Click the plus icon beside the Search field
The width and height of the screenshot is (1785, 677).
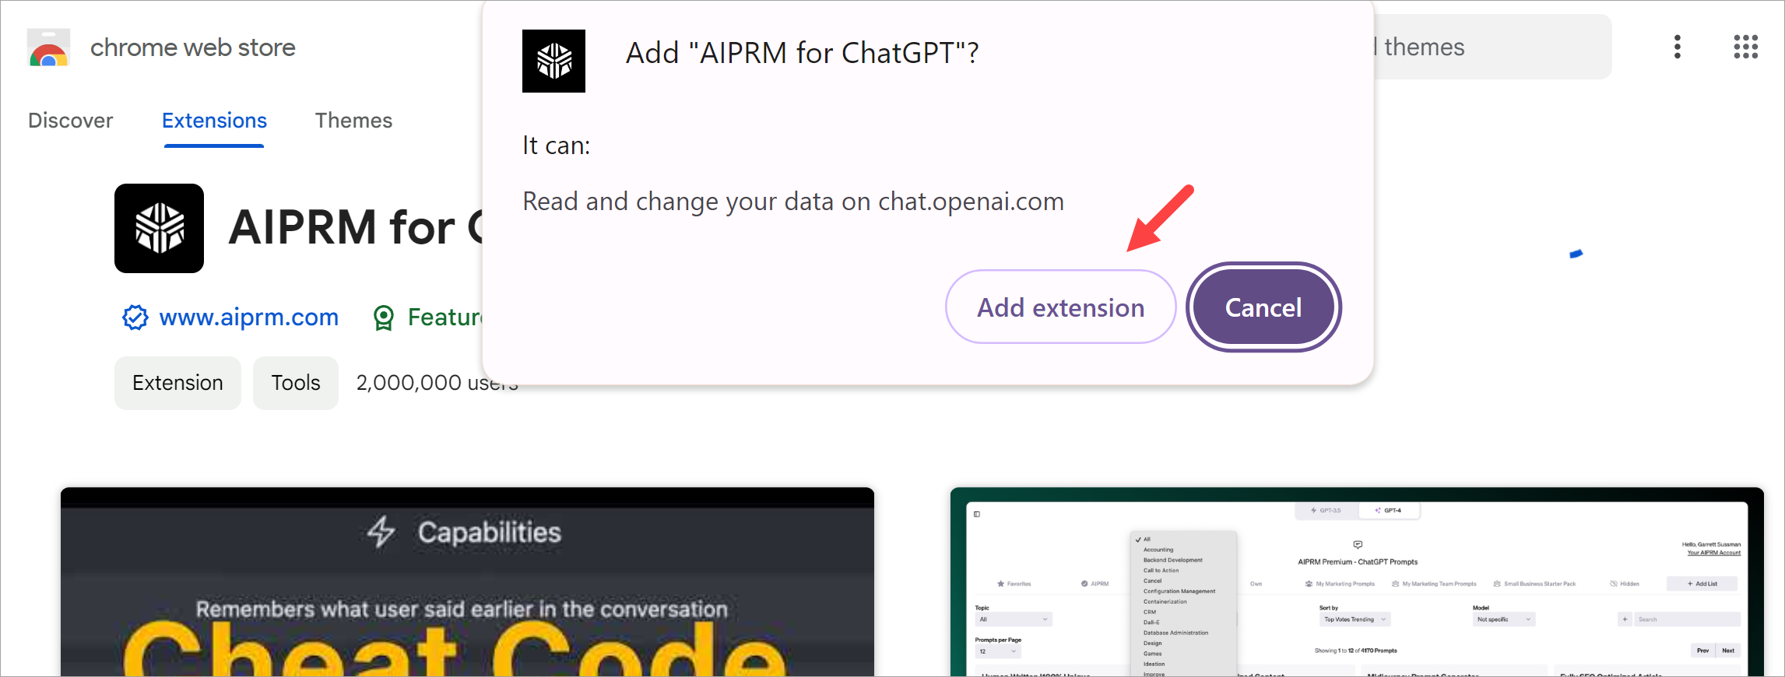pos(1625,619)
